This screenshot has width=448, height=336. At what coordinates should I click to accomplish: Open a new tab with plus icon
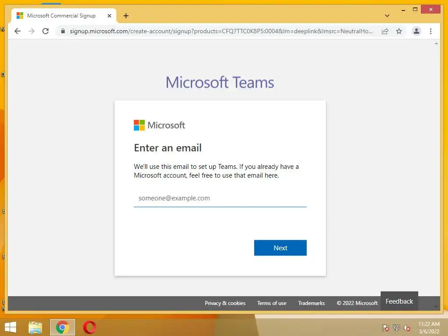click(x=126, y=16)
